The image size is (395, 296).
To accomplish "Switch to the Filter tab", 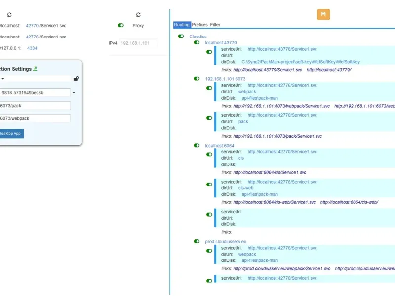I will (x=215, y=24).
